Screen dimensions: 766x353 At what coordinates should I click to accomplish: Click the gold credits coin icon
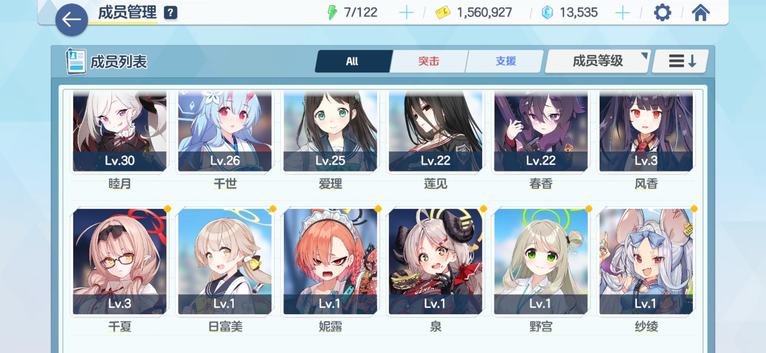443,13
